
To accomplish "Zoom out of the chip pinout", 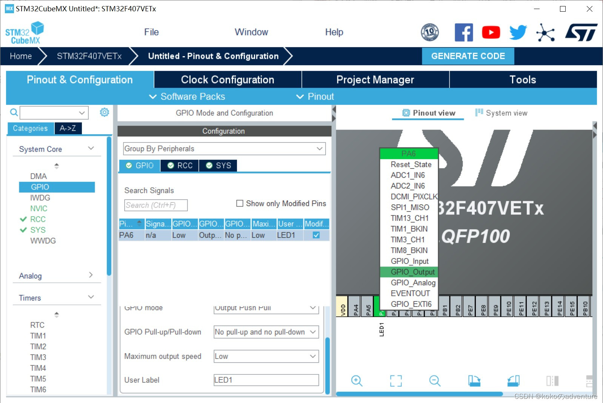I will pos(435,381).
